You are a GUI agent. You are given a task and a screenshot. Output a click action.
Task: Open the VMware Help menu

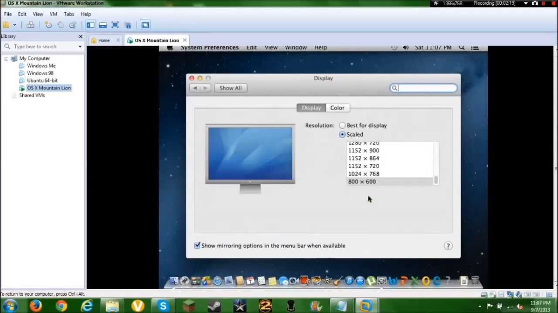(85, 14)
